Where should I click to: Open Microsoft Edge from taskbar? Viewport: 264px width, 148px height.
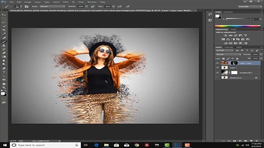coord(96,145)
